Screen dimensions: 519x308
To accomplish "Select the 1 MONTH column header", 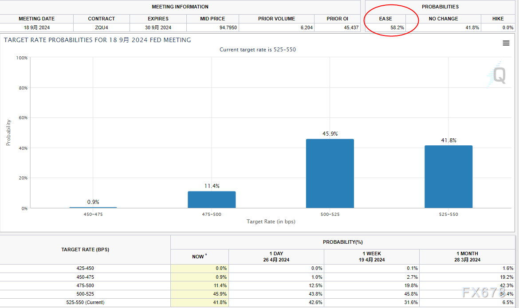I will 467,257.
